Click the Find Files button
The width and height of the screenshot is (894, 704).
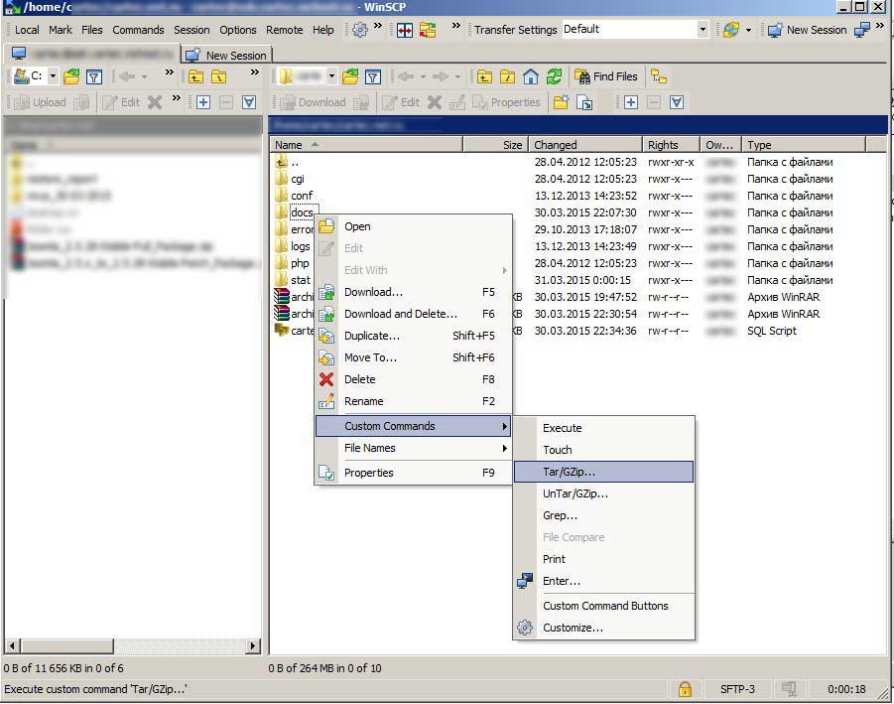coord(605,76)
